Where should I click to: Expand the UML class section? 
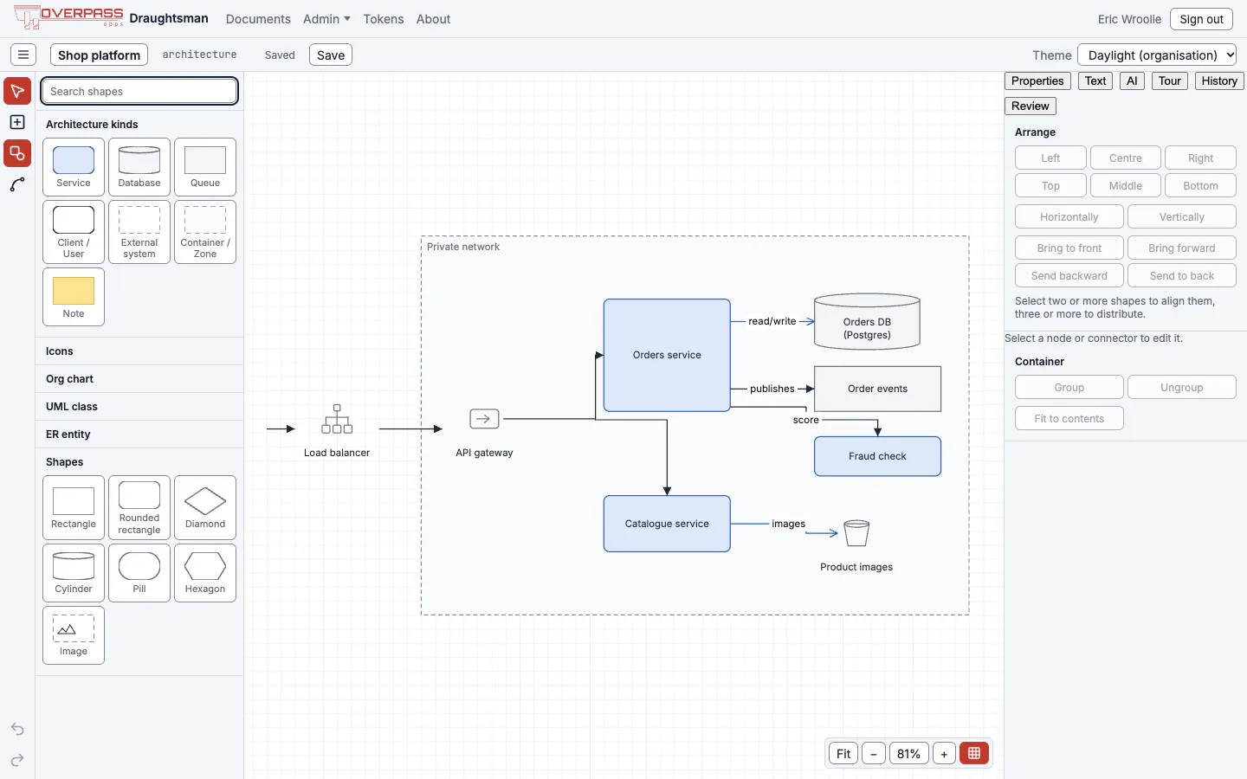139,407
